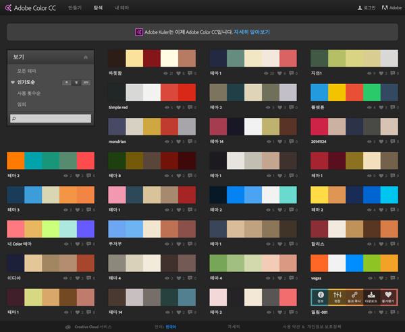This screenshot has height=332, width=405.
Task: Click the 로그인 user icon
Action: coord(360,8)
